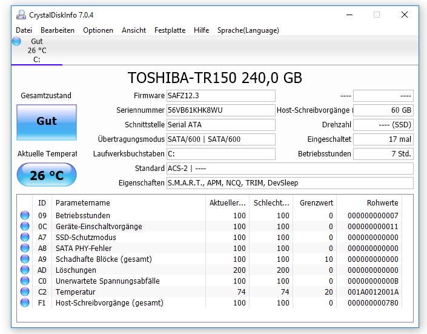Select the Schadhafte Blöcke (gesamt) parameter name

104,259
